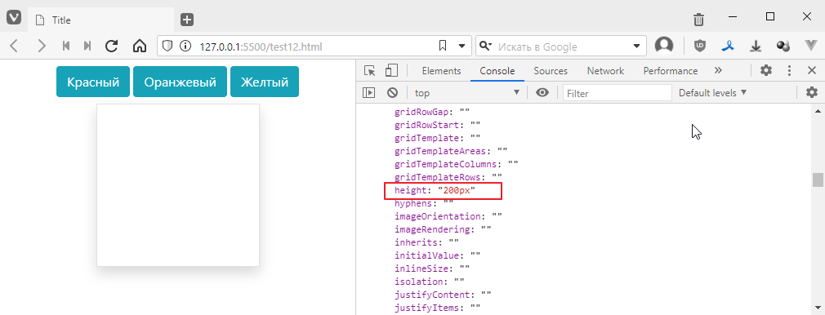Screen dimensions: 825x315
Task: Activate element inspector picker
Action: pos(370,70)
